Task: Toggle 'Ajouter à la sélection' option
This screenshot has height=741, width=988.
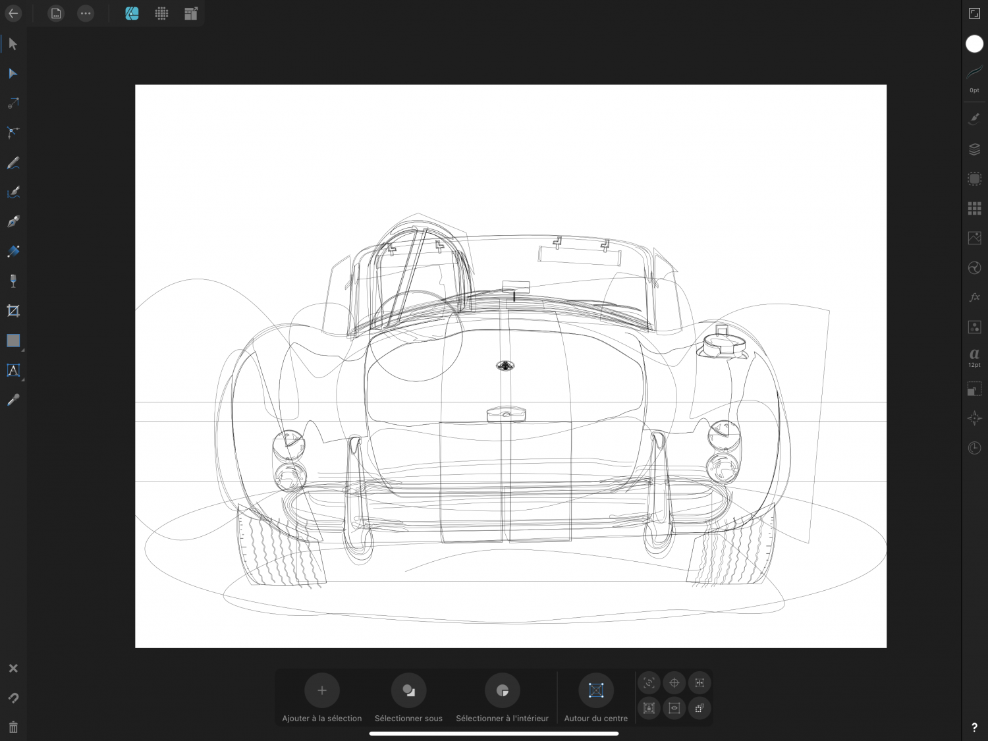Action: pos(321,690)
